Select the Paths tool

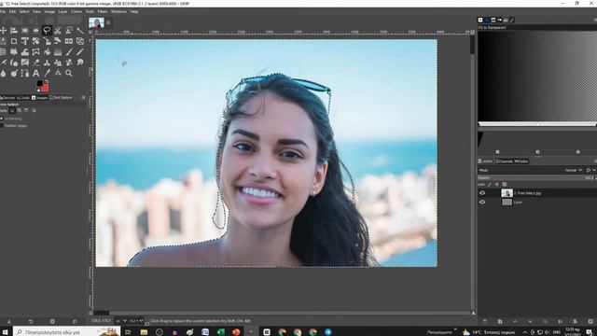(x=25, y=73)
